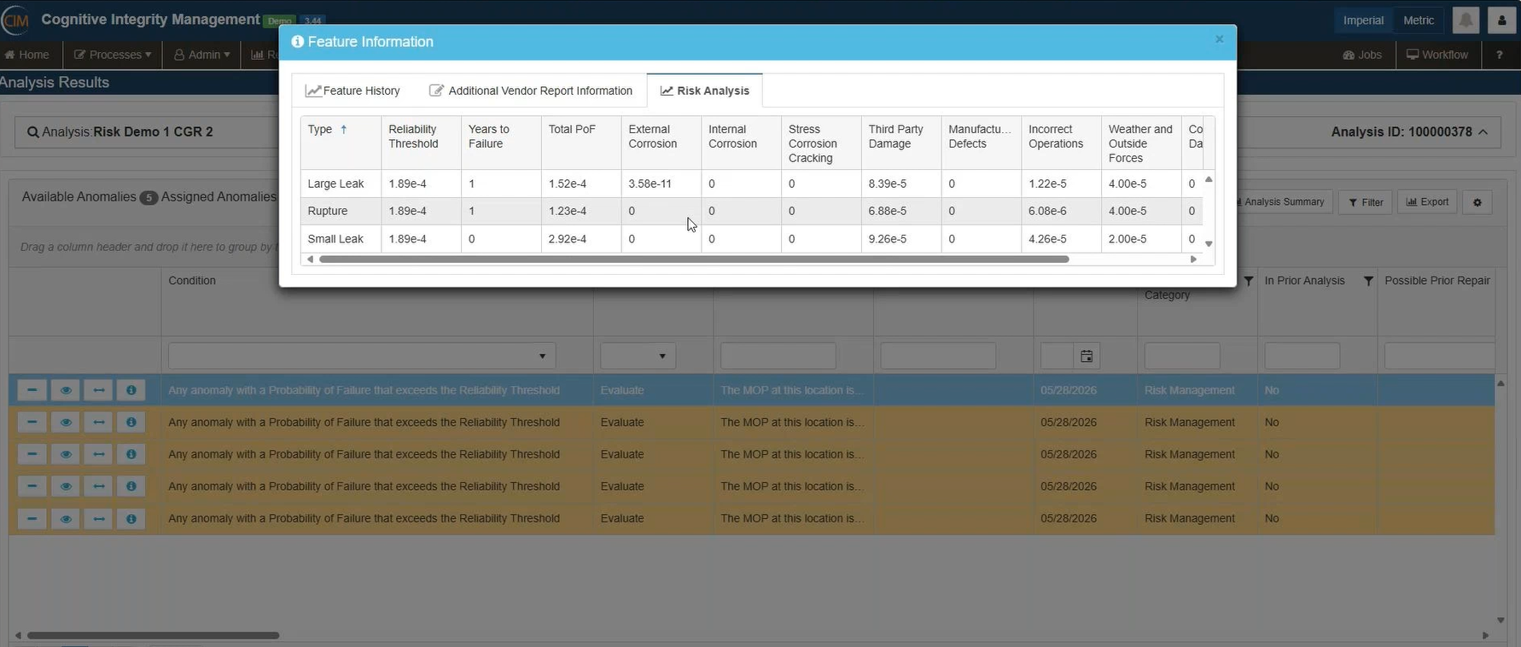Screen dimensions: 1521x647
Task: Click minus icon in second anomaly row
Action: (32, 423)
